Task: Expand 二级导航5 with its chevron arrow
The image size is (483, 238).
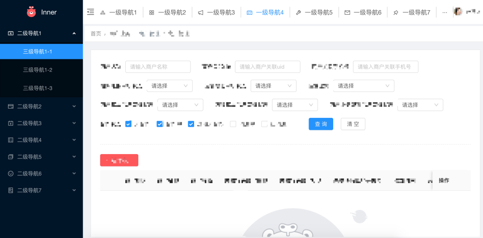Action: (x=74, y=157)
